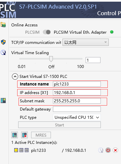Screen dimensions: 121x164
Task: Click the Default gateway input field
Action: click(x=77, y=109)
